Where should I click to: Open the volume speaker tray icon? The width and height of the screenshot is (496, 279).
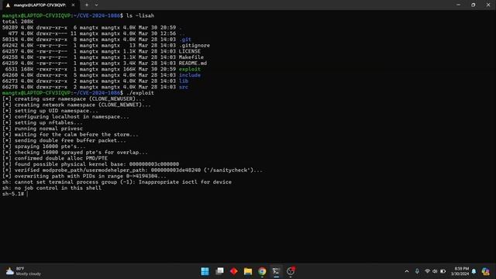pyautogui.click(x=435, y=271)
